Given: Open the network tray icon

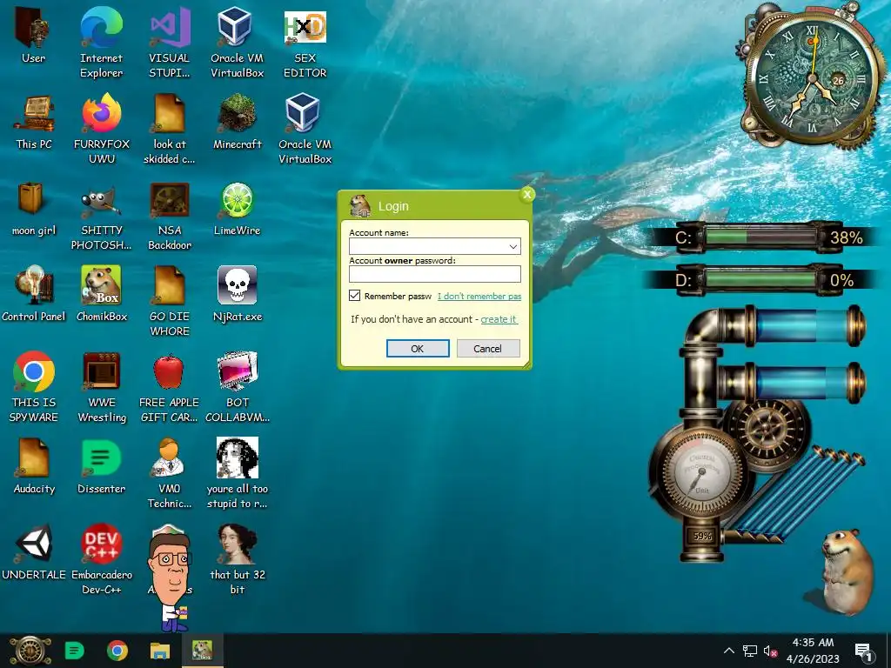Looking at the screenshot, I should pos(749,651).
